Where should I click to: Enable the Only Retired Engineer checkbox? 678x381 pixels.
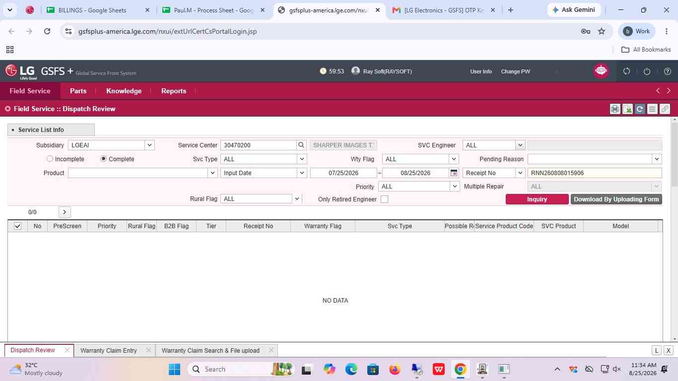point(384,199)
